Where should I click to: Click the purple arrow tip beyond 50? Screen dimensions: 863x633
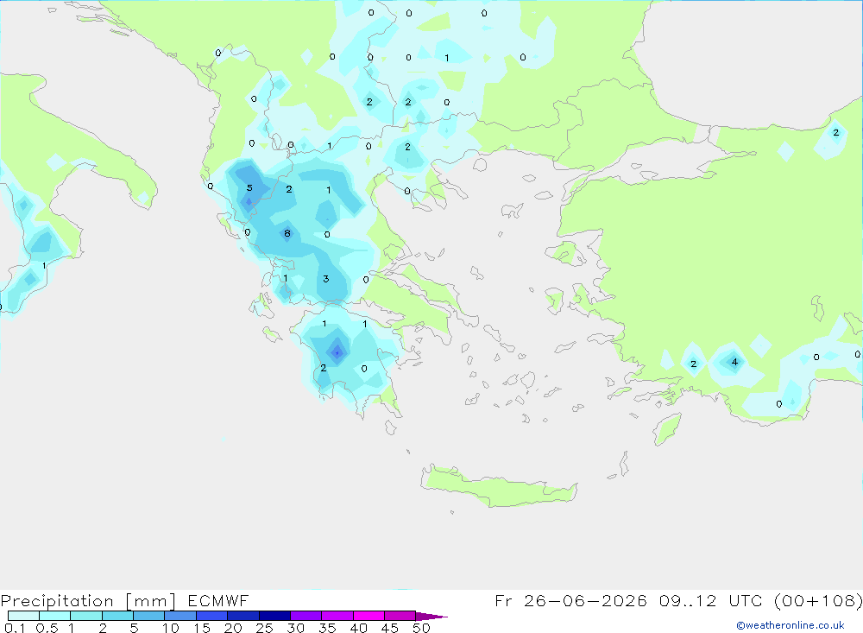tap(431, 617)
